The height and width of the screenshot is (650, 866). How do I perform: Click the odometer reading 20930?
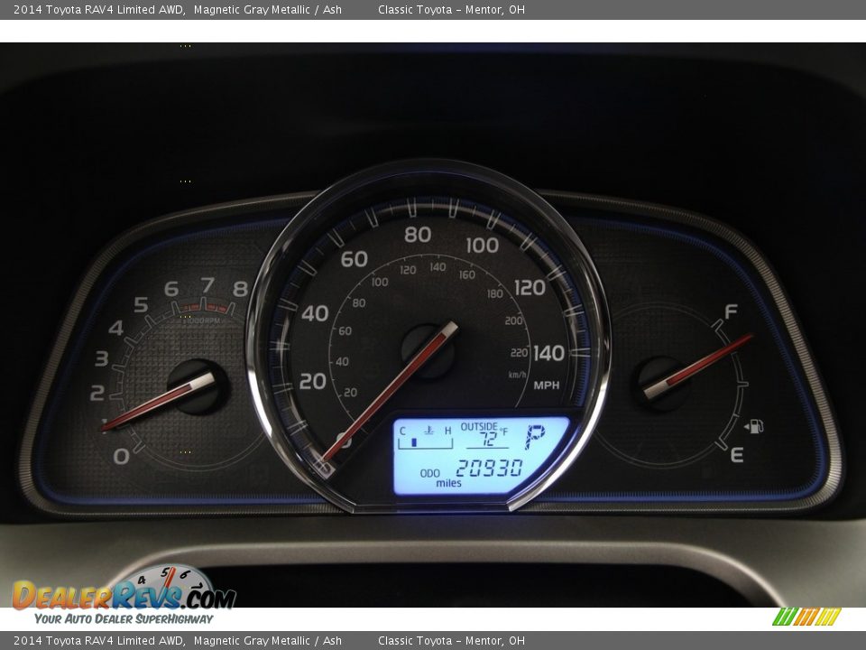coord(489,469)
